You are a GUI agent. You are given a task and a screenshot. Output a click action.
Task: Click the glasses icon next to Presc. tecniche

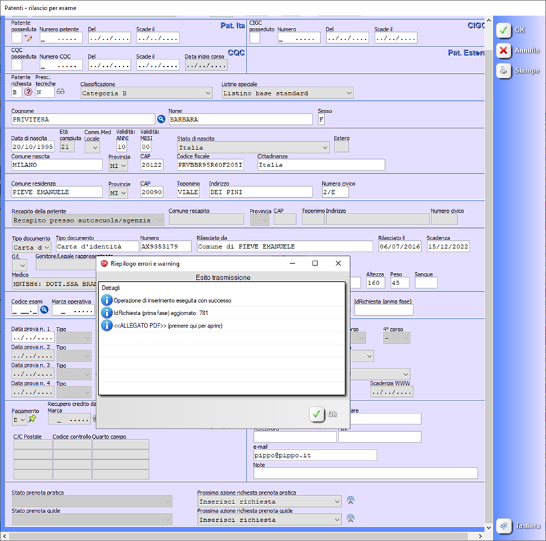[x=60, y=92]
